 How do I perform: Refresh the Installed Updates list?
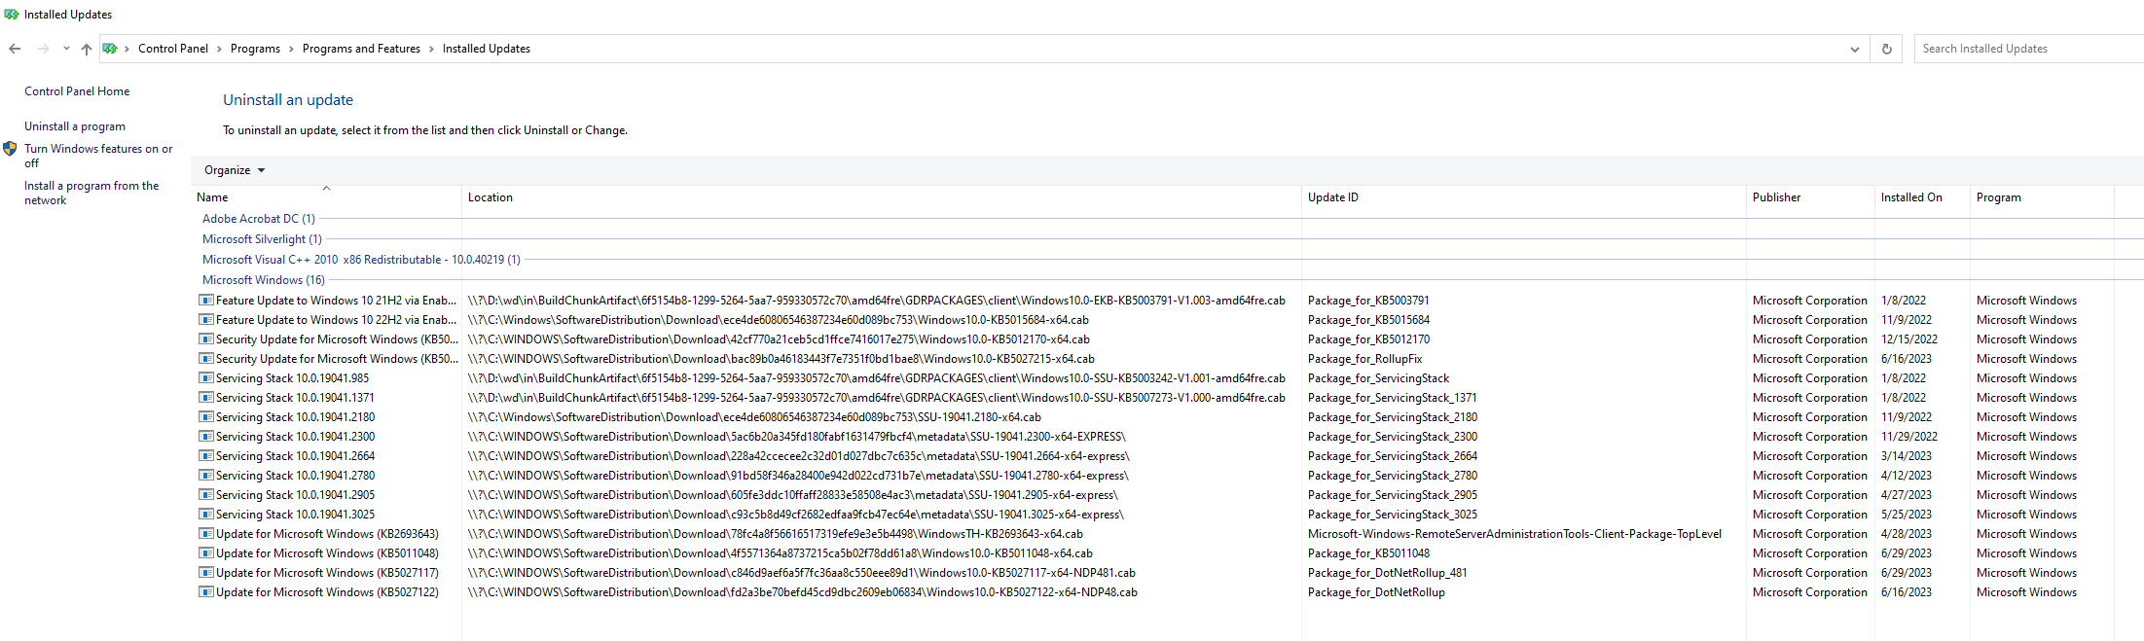[1887, 49]
